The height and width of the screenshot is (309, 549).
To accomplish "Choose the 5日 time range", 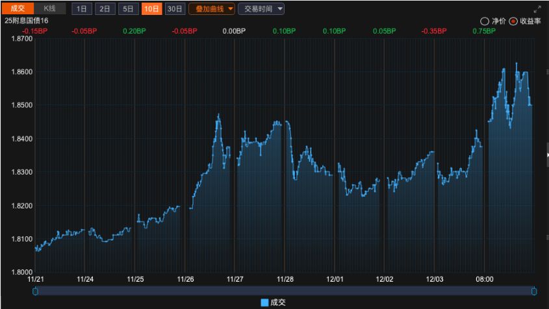I will (x=128, y=9).
